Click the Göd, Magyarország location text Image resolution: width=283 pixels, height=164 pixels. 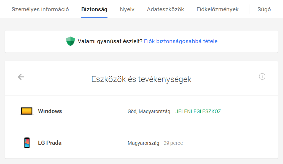[149, 111]
